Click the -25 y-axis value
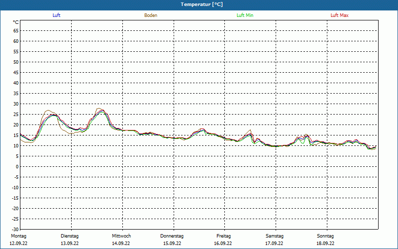 pos(15,219)
